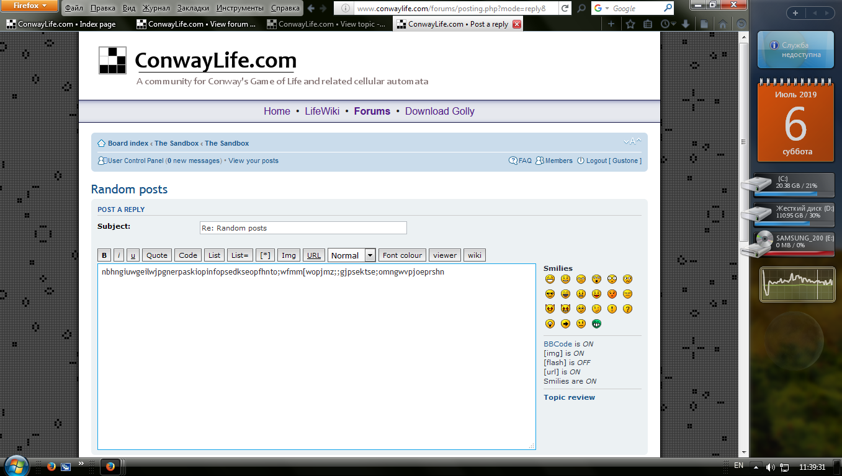
Task: Open the Download Golly link
Action: pos(440,112)
